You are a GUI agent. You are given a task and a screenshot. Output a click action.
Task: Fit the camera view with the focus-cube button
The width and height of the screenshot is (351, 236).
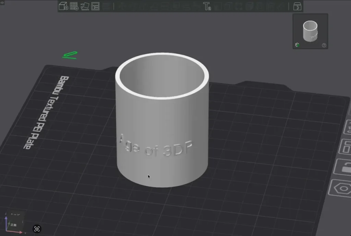pos(37,229)
